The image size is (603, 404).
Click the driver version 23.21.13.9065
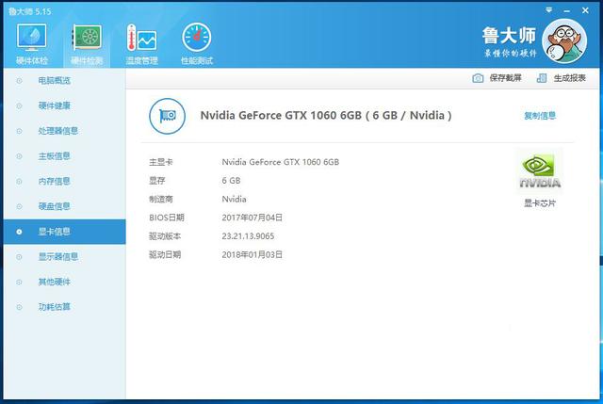[248, 236]
